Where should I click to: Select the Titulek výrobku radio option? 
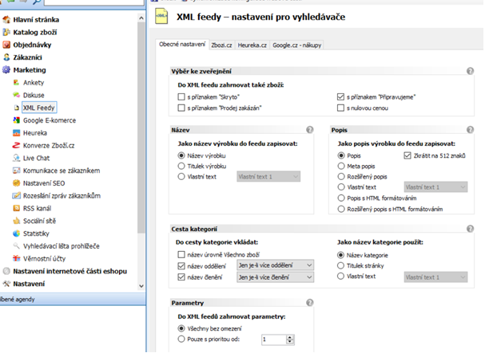[181, 166]
